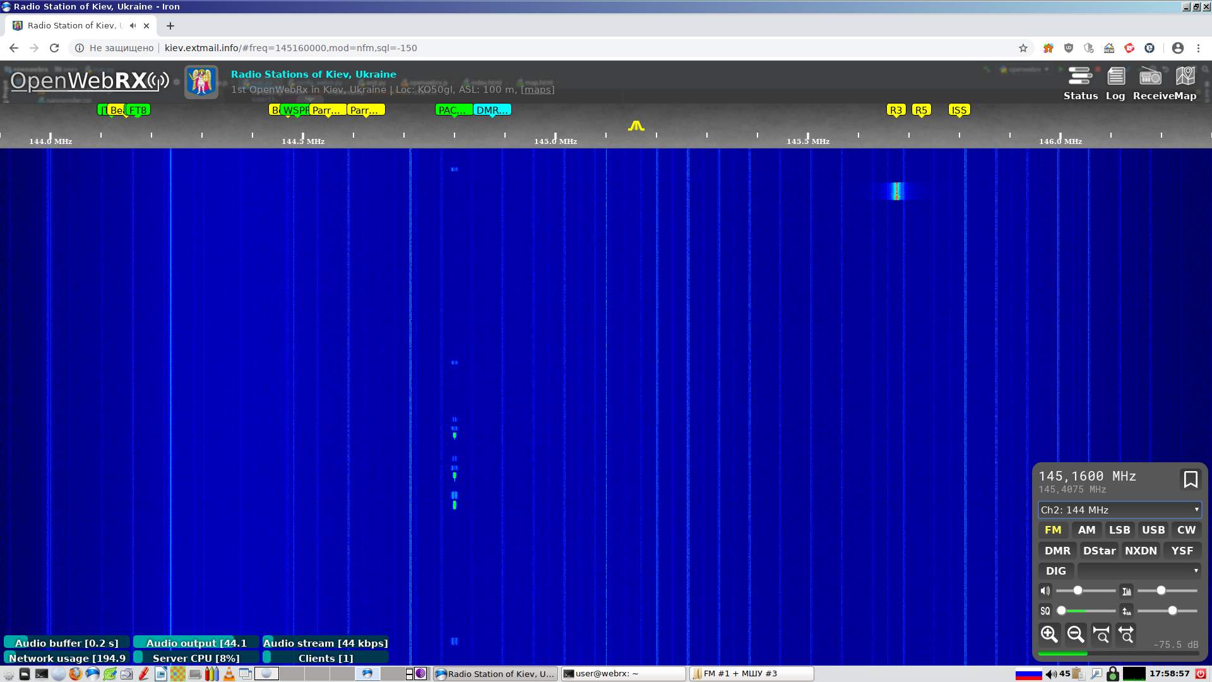Click the address bar URL field

coord(587,48)
